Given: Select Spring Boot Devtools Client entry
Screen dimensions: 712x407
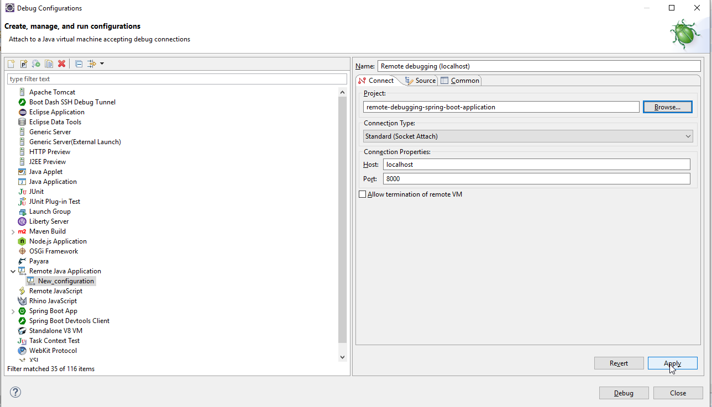Looking at the screenshot, I should click(x=69, y=321).
